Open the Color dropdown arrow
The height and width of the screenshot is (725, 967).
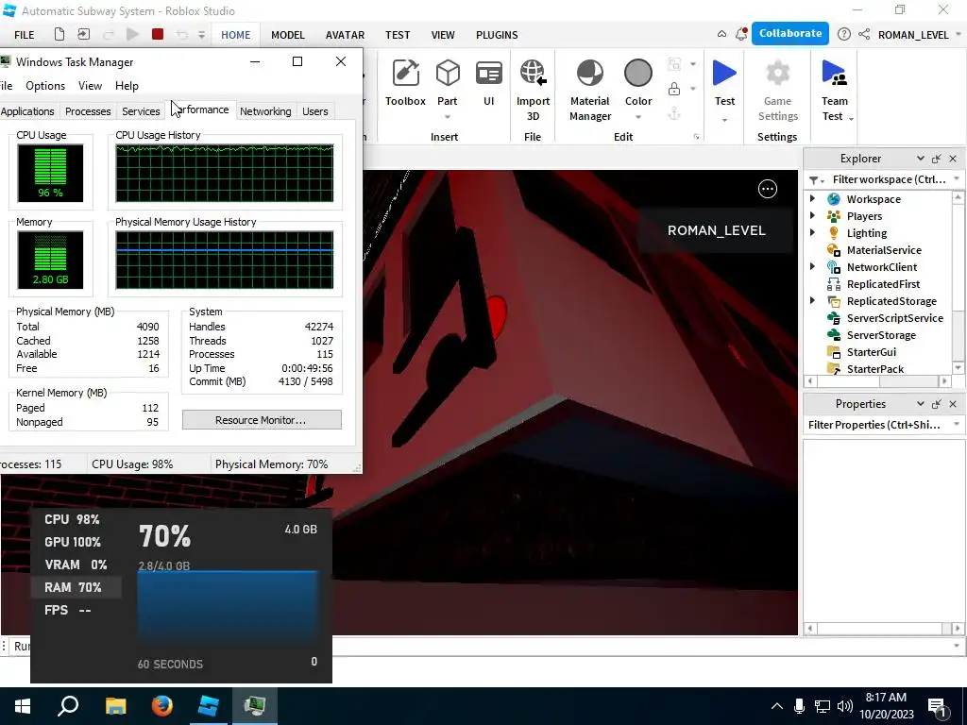638,117
